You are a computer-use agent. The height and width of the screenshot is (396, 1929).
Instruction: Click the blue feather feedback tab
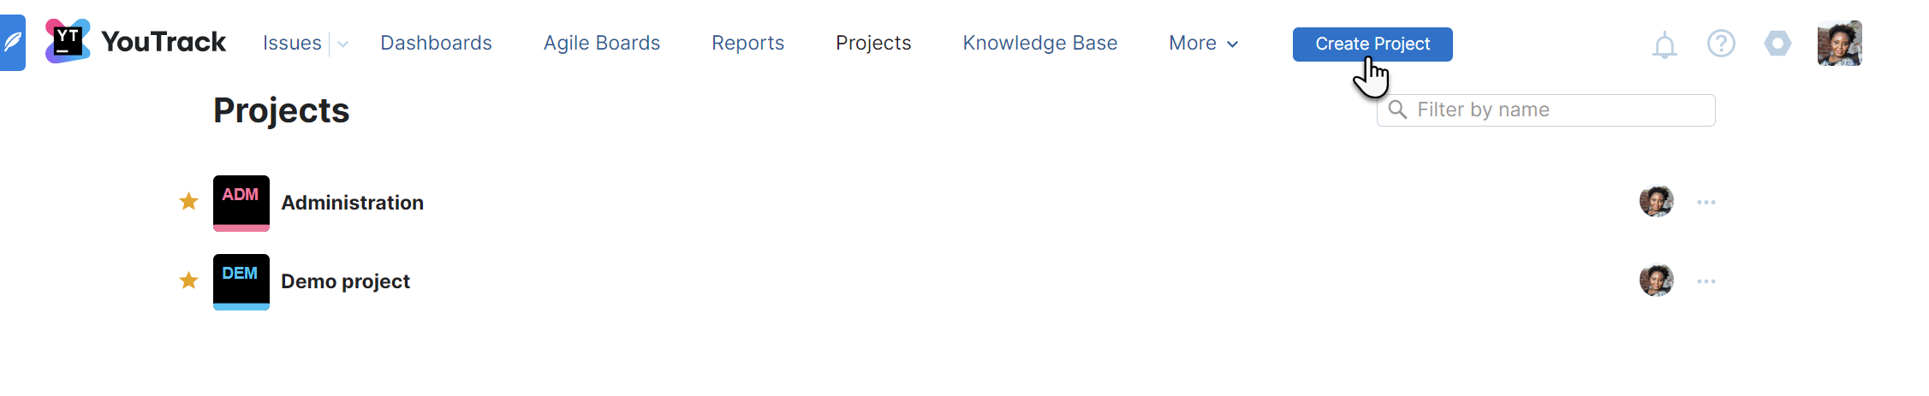(x=12, y=42)
